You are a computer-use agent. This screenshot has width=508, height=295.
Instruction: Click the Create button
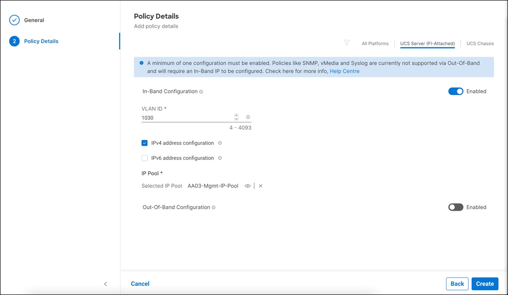click(484, 283)
